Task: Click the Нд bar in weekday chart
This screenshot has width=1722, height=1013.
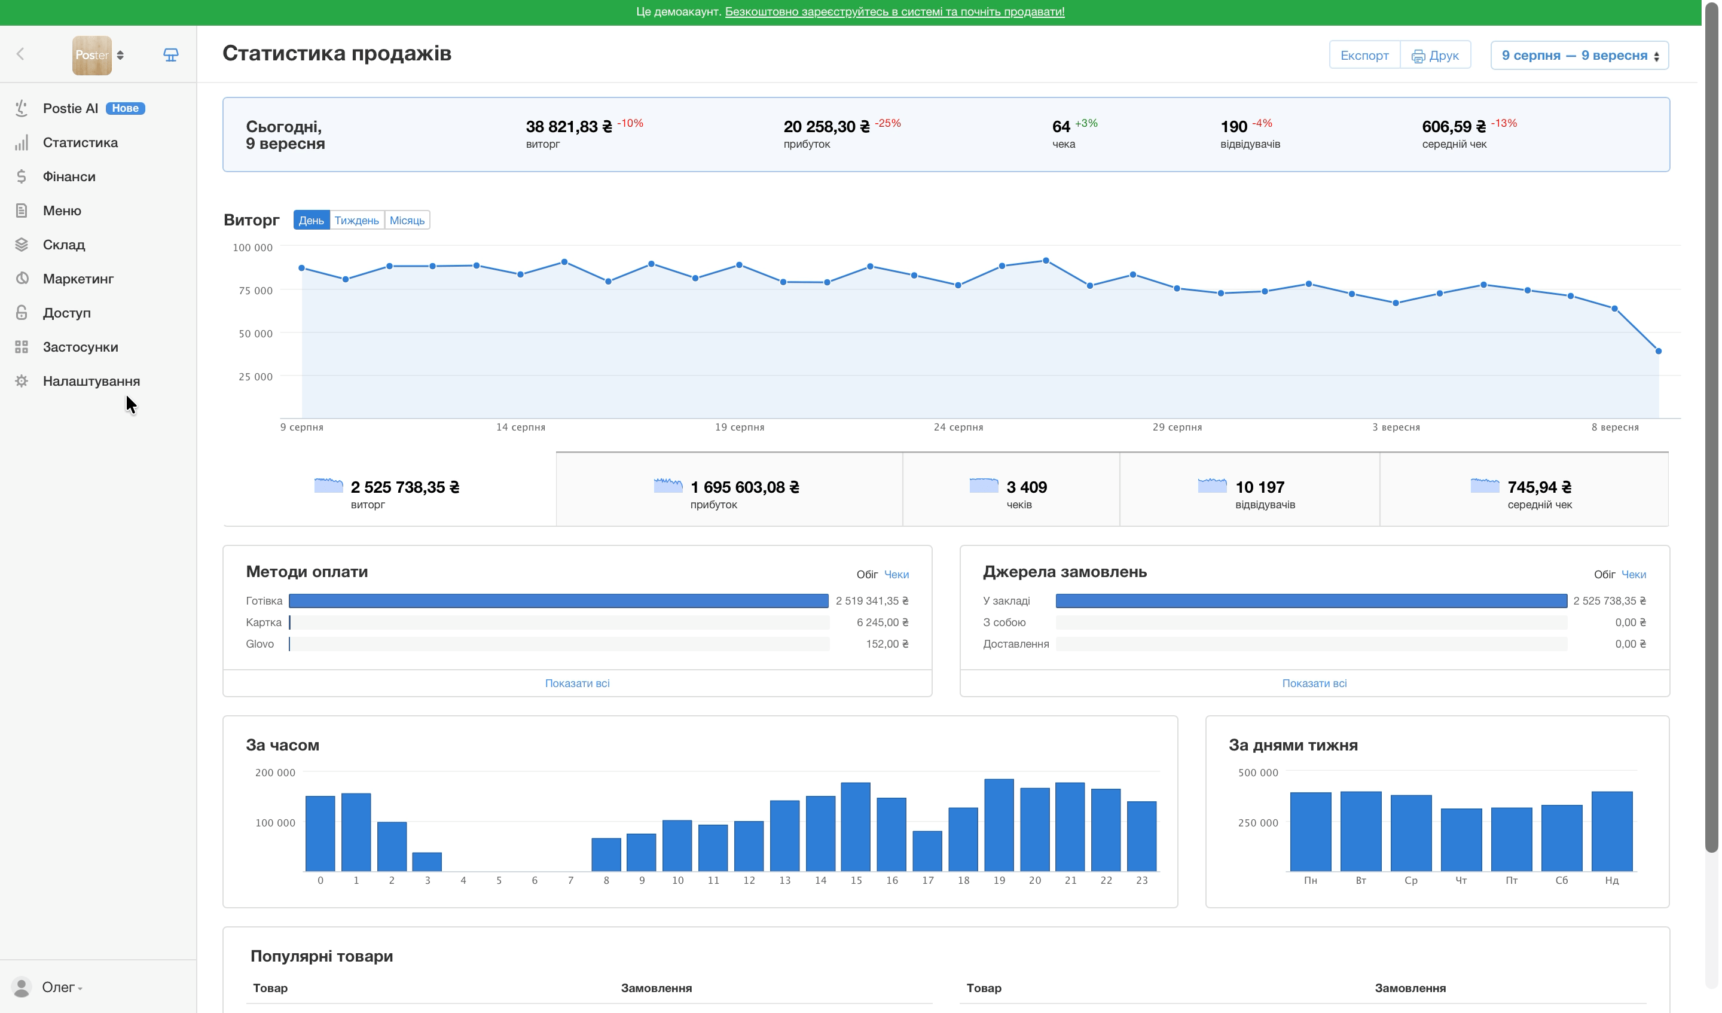Action: (x=1611, y=831)
